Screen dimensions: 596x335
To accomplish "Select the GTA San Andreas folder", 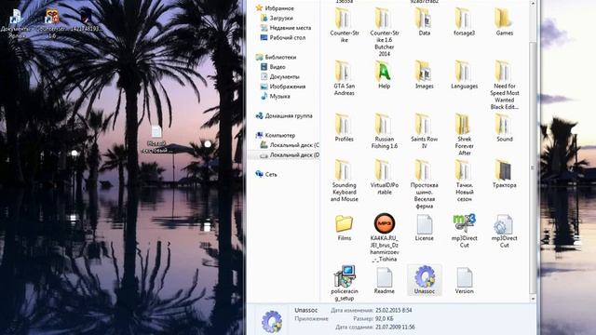I will coord(344,78).
